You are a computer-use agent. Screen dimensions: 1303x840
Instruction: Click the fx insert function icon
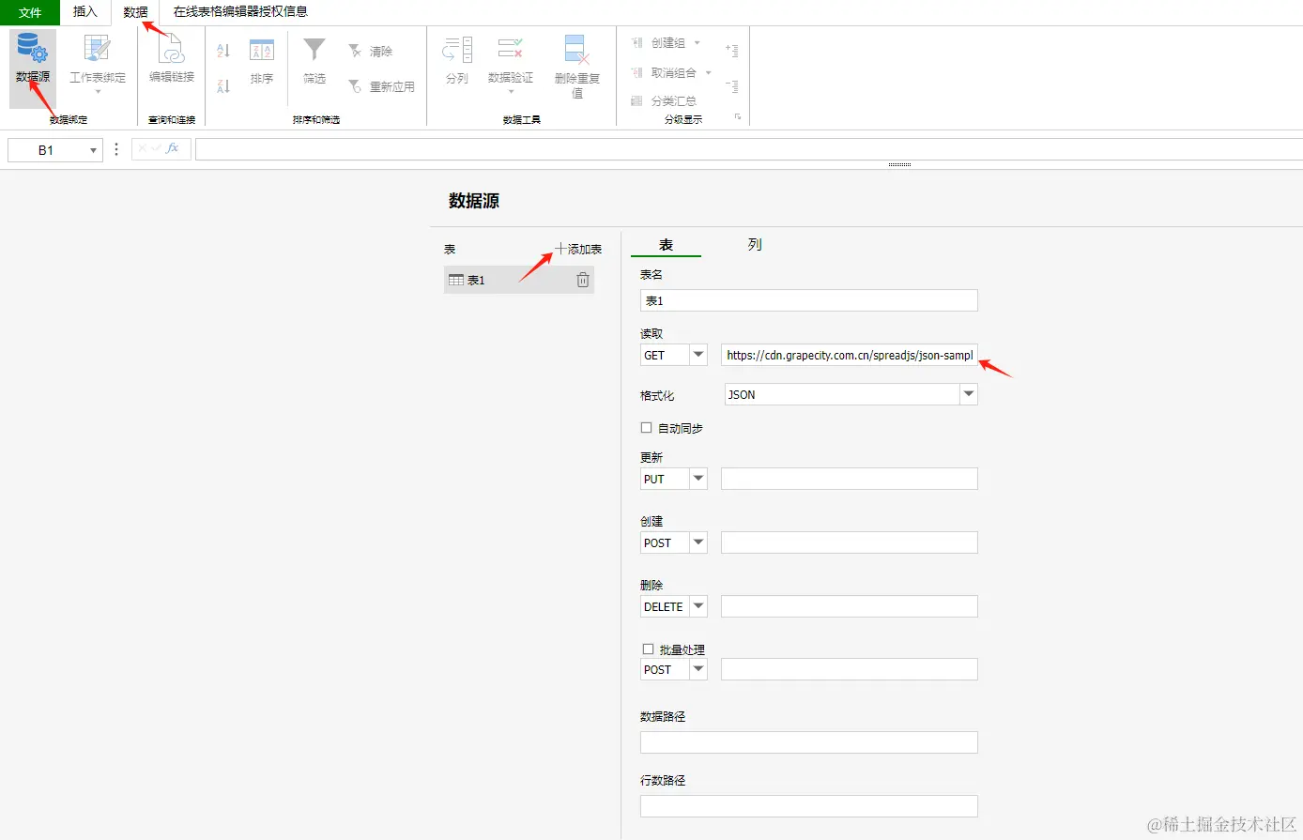tap(173, 148)
